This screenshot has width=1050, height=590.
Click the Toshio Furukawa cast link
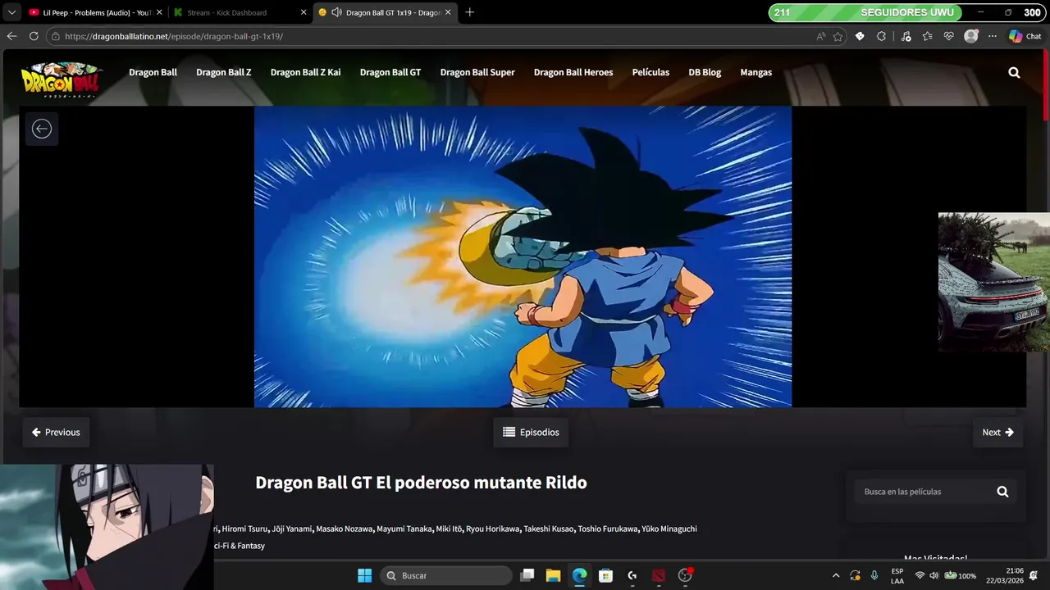[x=607, y=529]
